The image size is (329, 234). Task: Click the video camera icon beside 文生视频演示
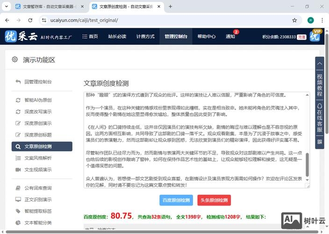18,170
